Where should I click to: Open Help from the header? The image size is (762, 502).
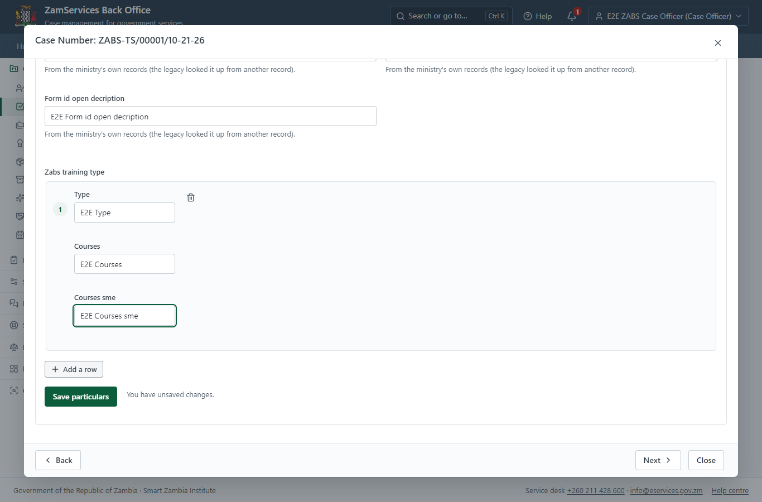(x=538, y=16)
